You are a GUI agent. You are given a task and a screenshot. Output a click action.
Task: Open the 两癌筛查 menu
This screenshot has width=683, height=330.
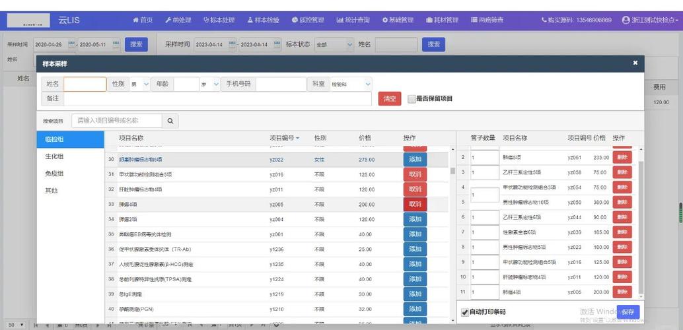tap(487, 20)
